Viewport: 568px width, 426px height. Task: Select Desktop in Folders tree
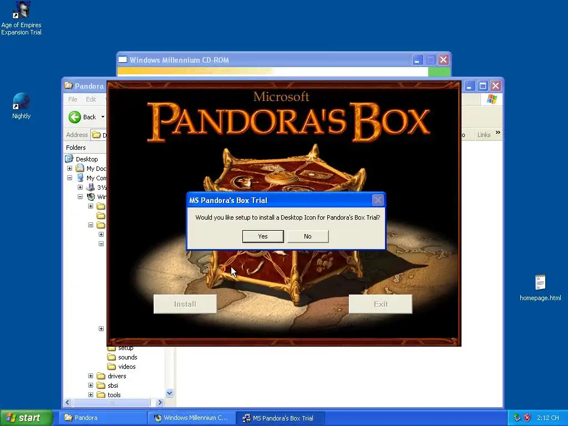[x=87, y=159]
